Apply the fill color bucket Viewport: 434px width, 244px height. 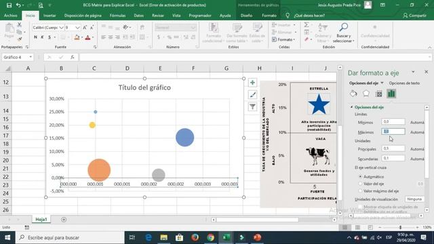77,37
